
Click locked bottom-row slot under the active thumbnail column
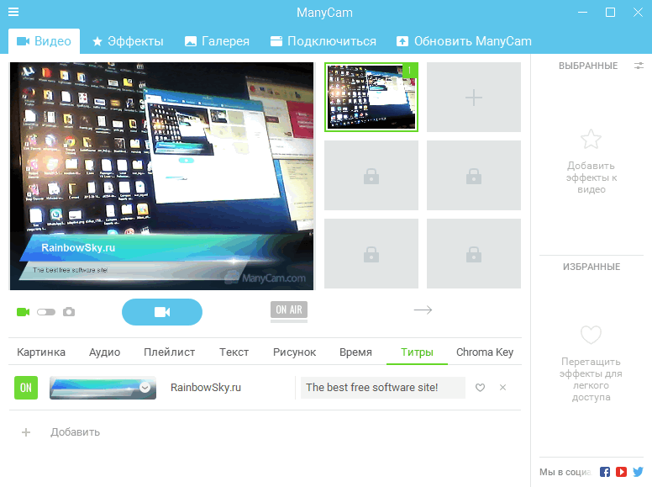tap(371, 253)
